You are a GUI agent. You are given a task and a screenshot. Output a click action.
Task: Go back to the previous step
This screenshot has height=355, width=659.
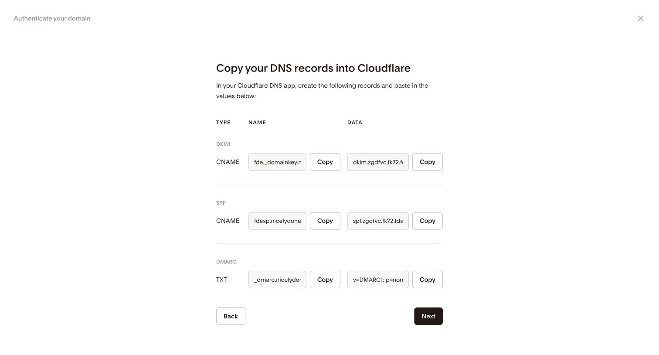point(231,316)
